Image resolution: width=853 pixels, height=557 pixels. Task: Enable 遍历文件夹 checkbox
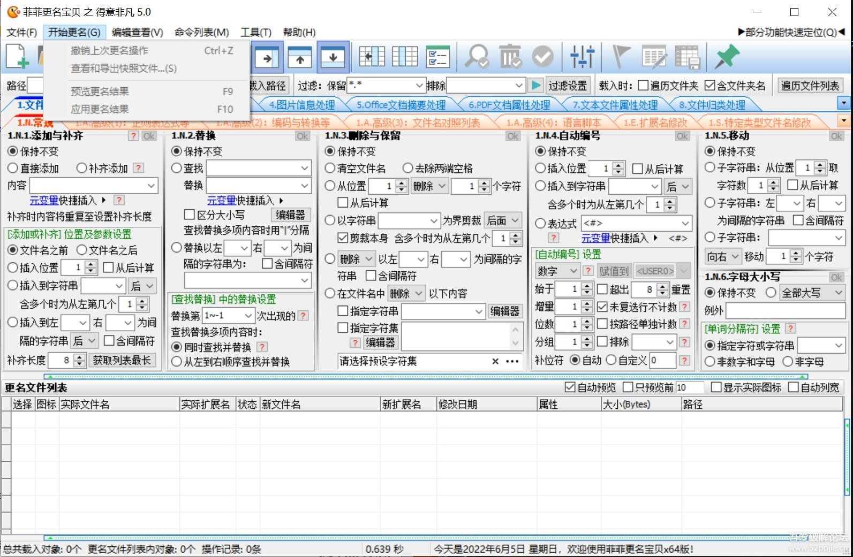click(x=643, y=86)
